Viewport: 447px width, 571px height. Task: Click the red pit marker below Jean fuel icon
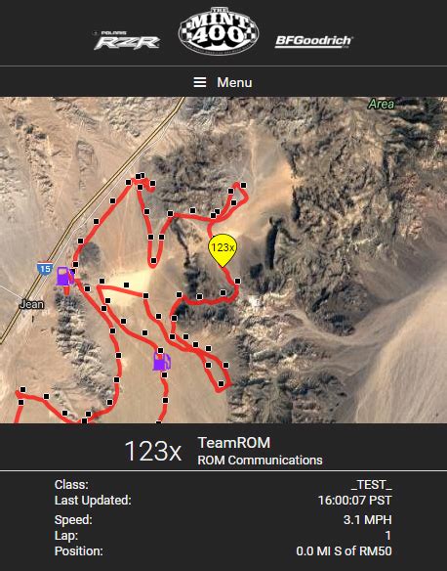(x=66, y=289)
